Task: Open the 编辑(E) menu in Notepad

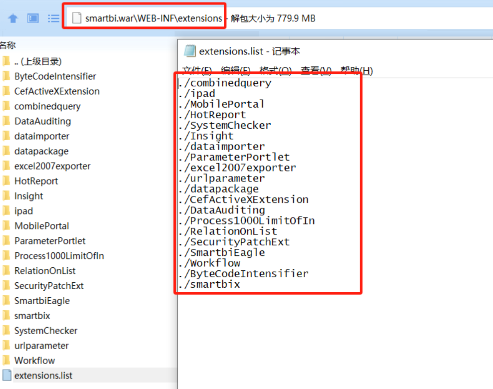Action: [236, 71]
